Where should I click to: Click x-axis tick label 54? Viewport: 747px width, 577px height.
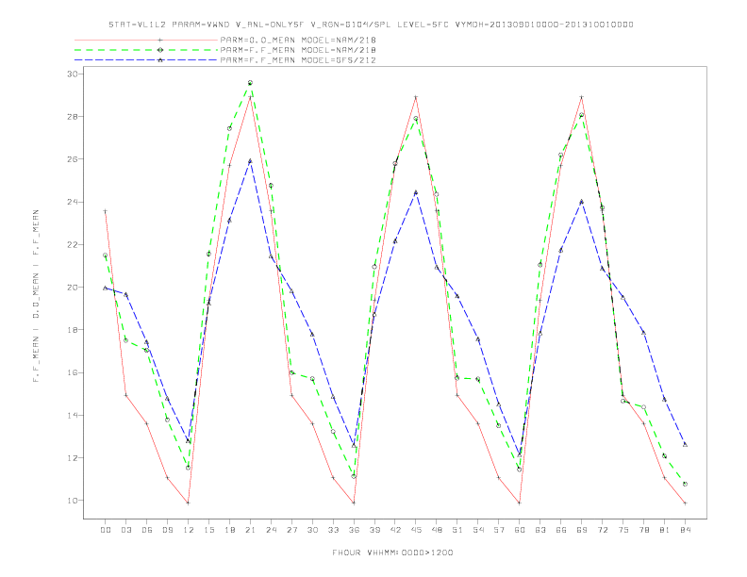[478, 530]
